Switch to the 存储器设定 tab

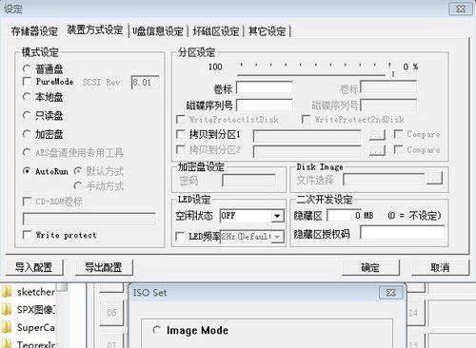(34, 31)
